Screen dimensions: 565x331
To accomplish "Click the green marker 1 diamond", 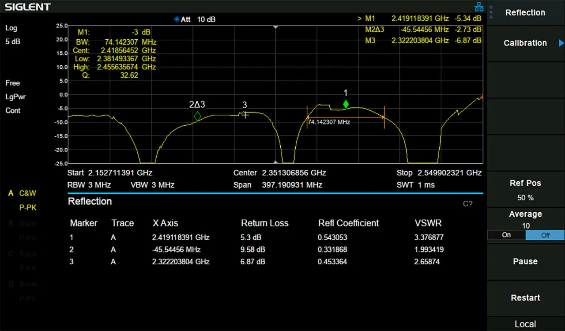I will 346,105.
